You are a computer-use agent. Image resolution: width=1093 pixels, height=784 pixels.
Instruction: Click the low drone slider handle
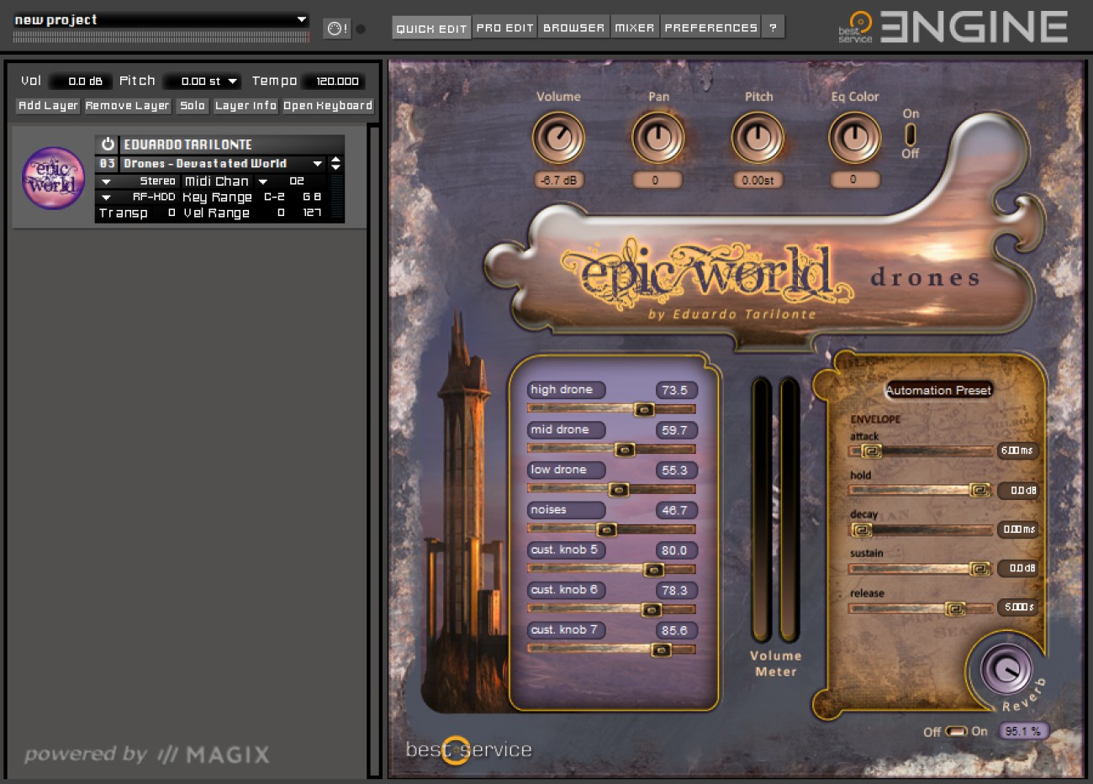[x=618, y=489]
